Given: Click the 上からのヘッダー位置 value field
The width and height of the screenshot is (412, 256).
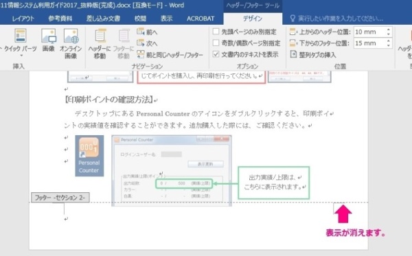Looking at the screenshot, I should click(369, 32).
